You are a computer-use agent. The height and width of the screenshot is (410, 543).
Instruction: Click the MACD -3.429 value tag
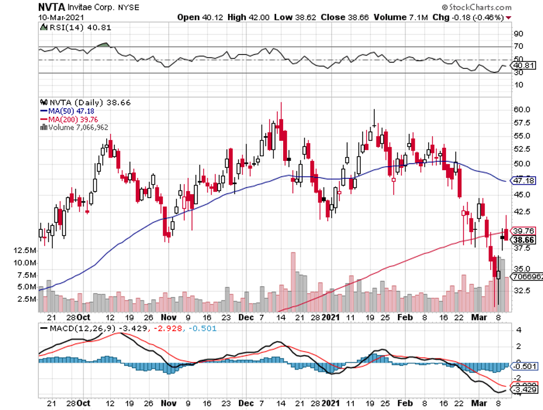click(x=524, y=391)
